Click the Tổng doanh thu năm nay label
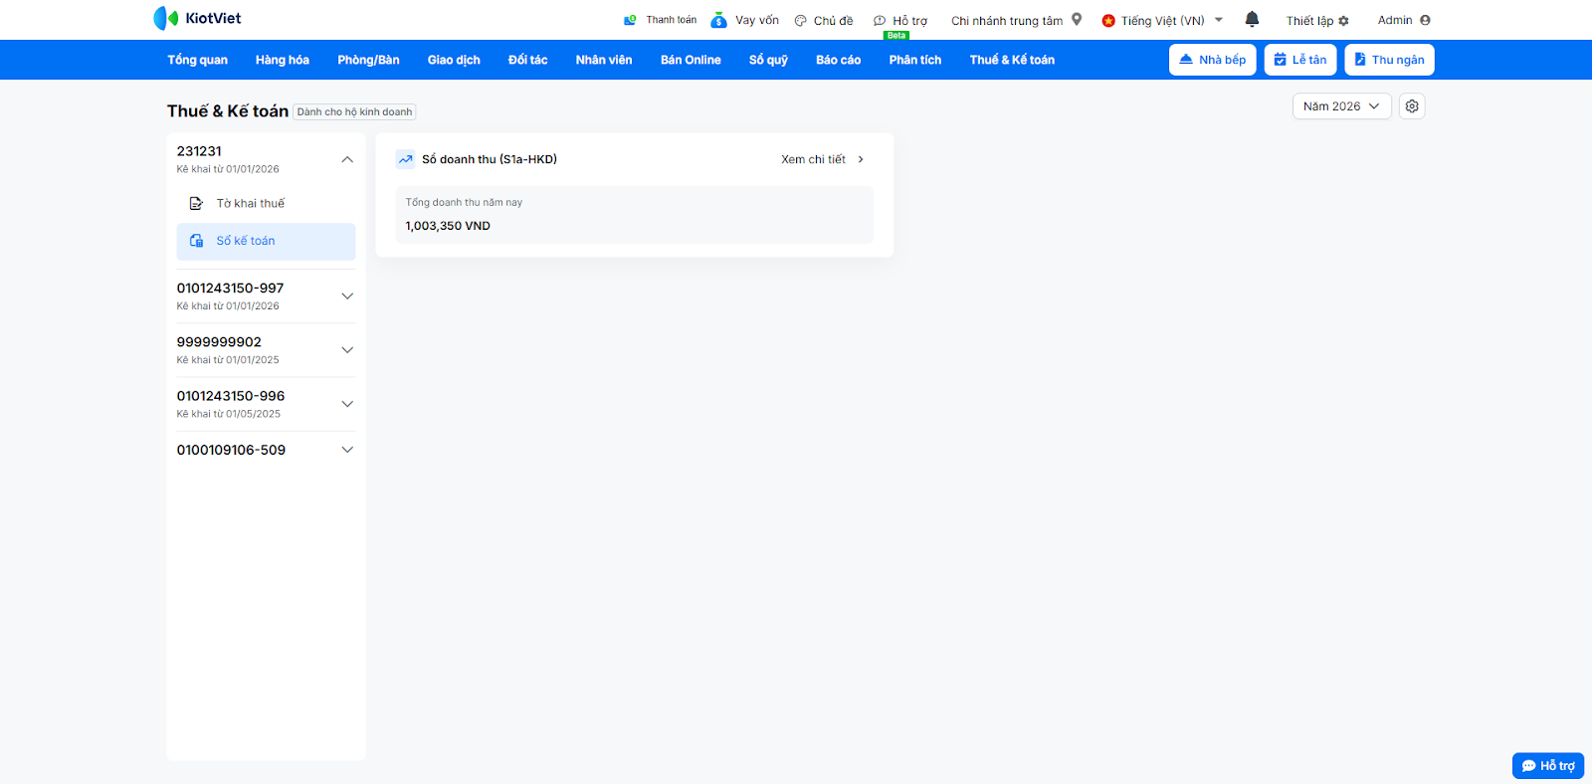1592x784 pixels. [x=464, y=202]
